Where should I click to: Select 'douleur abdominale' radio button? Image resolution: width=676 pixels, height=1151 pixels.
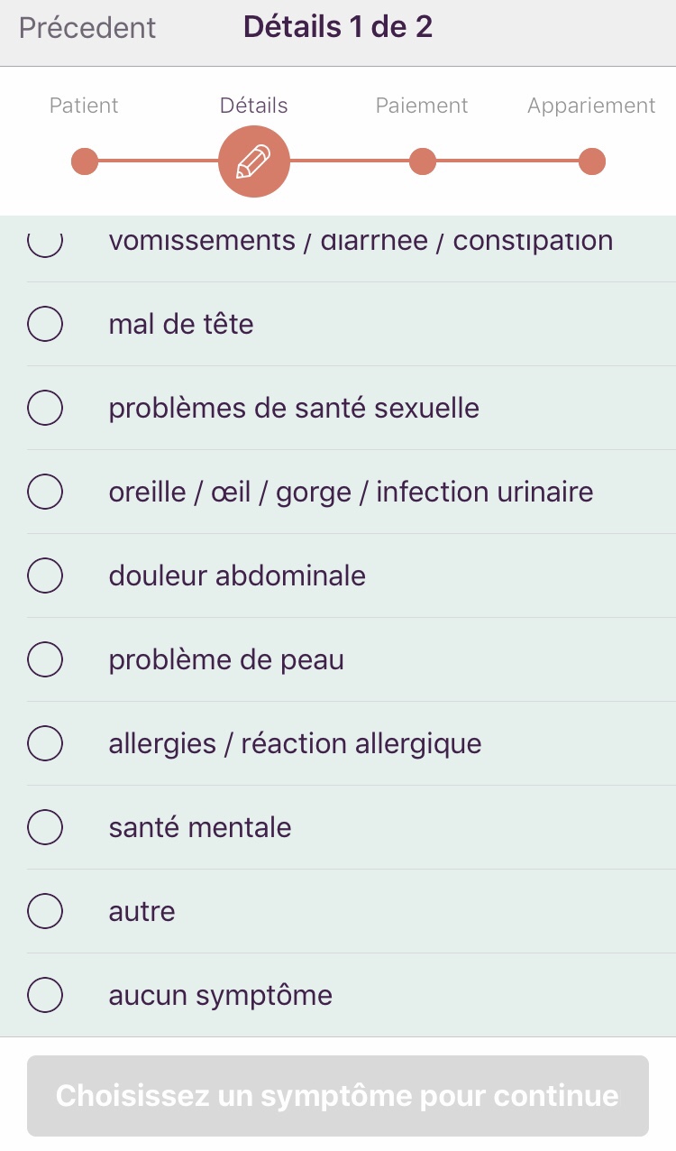45,575
